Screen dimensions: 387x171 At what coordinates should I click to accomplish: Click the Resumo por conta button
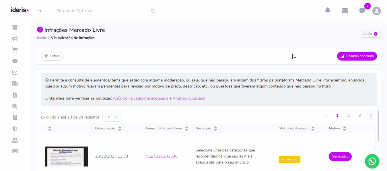(x=357, y=56)
